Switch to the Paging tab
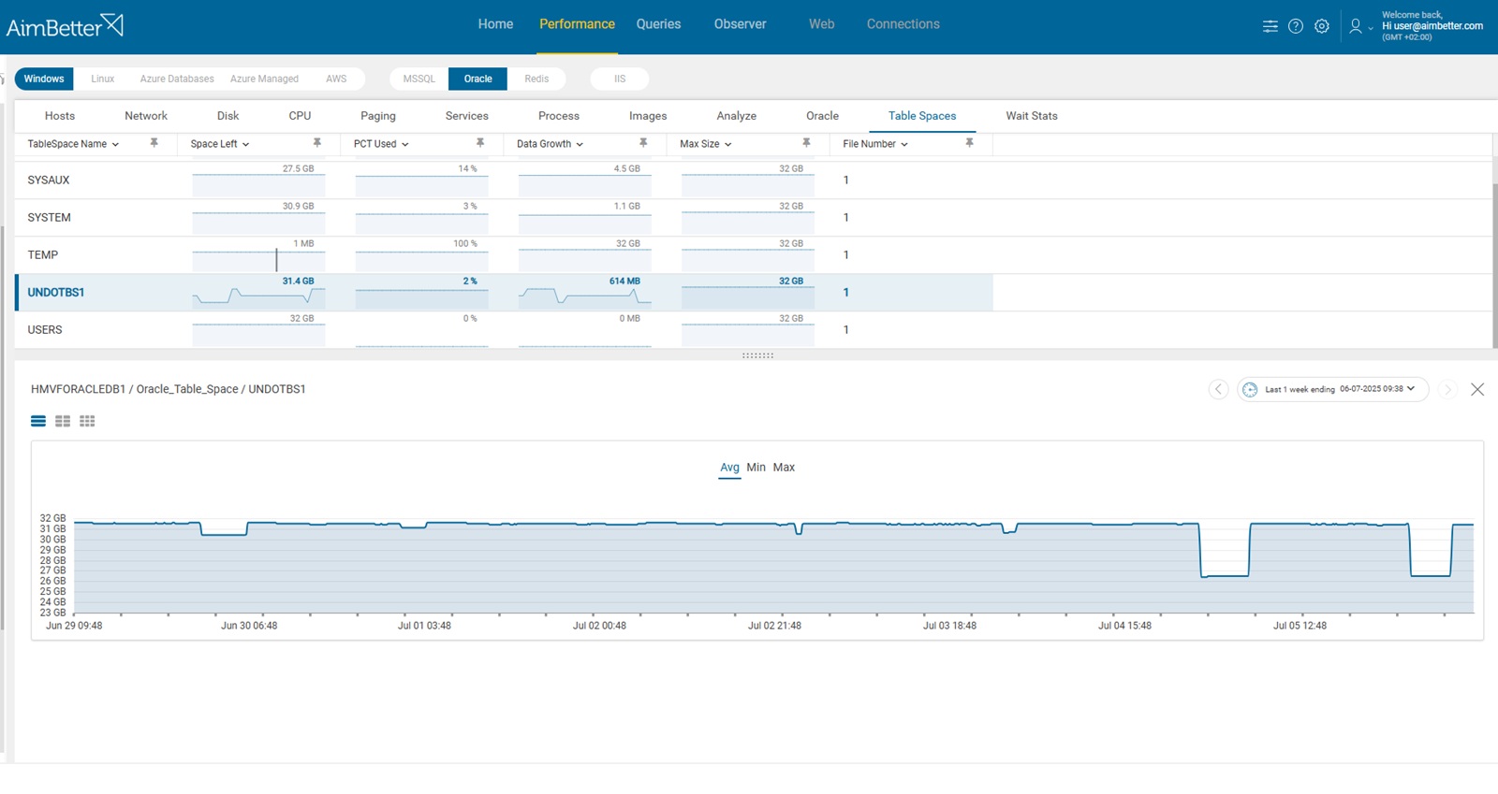 coord(378,116)
